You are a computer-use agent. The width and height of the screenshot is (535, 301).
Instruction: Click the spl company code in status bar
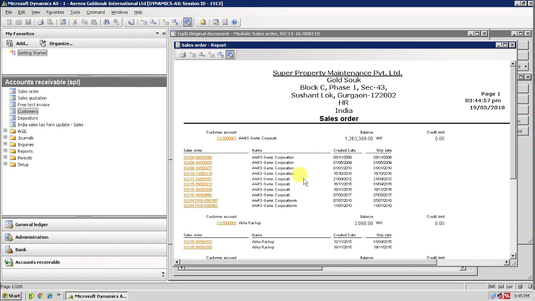(501, 286)
